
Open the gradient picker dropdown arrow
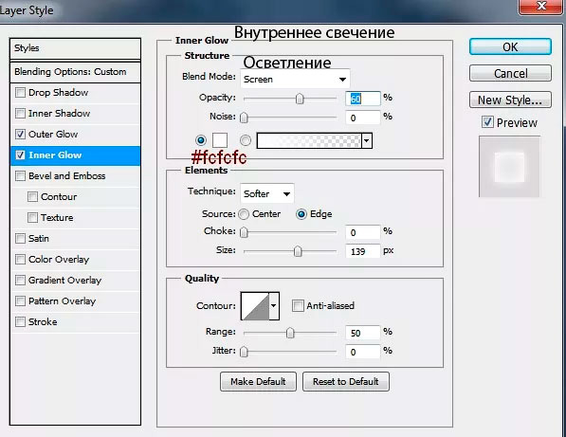click(x=367, y=140)
